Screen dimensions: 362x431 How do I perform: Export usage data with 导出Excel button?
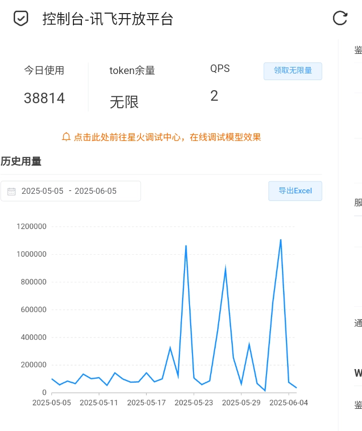pos(295,191)
